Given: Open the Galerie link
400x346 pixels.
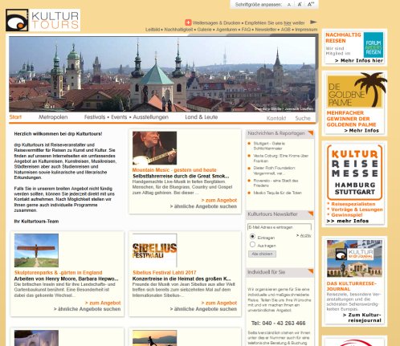Looking at the screenshot, I should coord(204,30).
